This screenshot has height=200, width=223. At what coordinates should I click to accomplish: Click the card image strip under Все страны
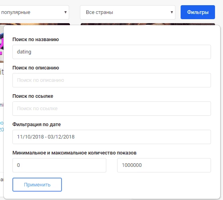(148, 24)
